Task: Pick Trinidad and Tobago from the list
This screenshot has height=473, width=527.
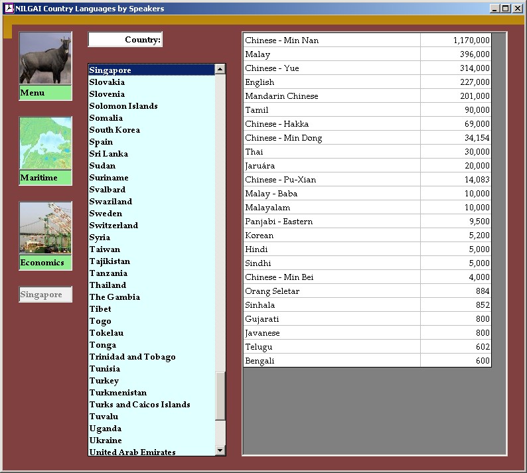Action: (x=132, y=357)
